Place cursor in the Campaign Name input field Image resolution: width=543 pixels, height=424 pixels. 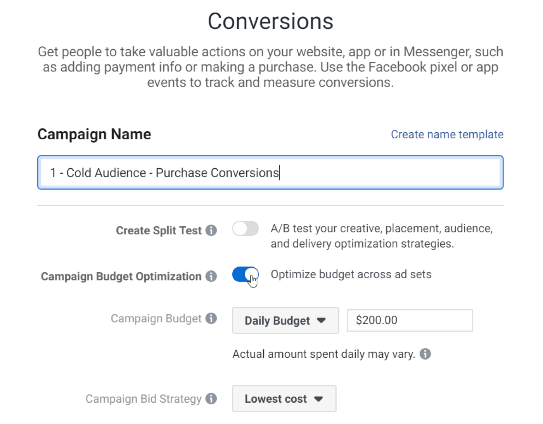coord(270,173)
